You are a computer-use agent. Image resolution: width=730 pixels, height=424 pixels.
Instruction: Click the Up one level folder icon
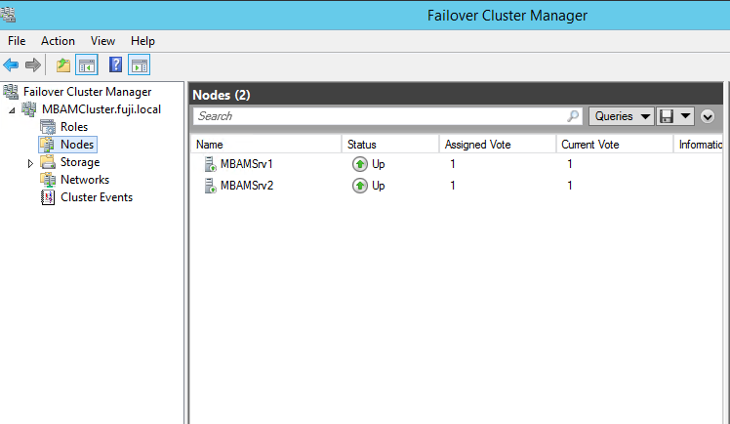pos(63,65)
